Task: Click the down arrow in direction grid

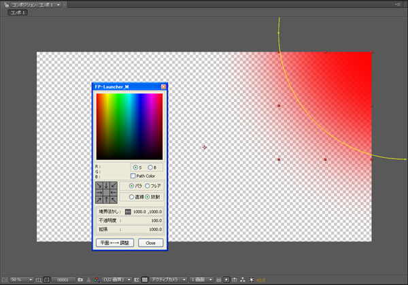Action: coord(106,185)
